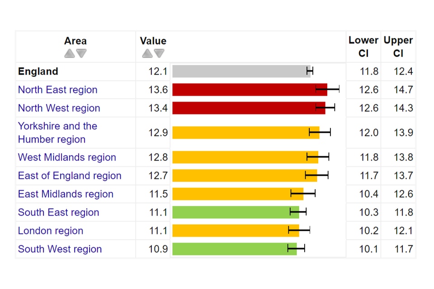Click the yellow London region bar
The width and height of the screenshot is (434, 289).
236,231
